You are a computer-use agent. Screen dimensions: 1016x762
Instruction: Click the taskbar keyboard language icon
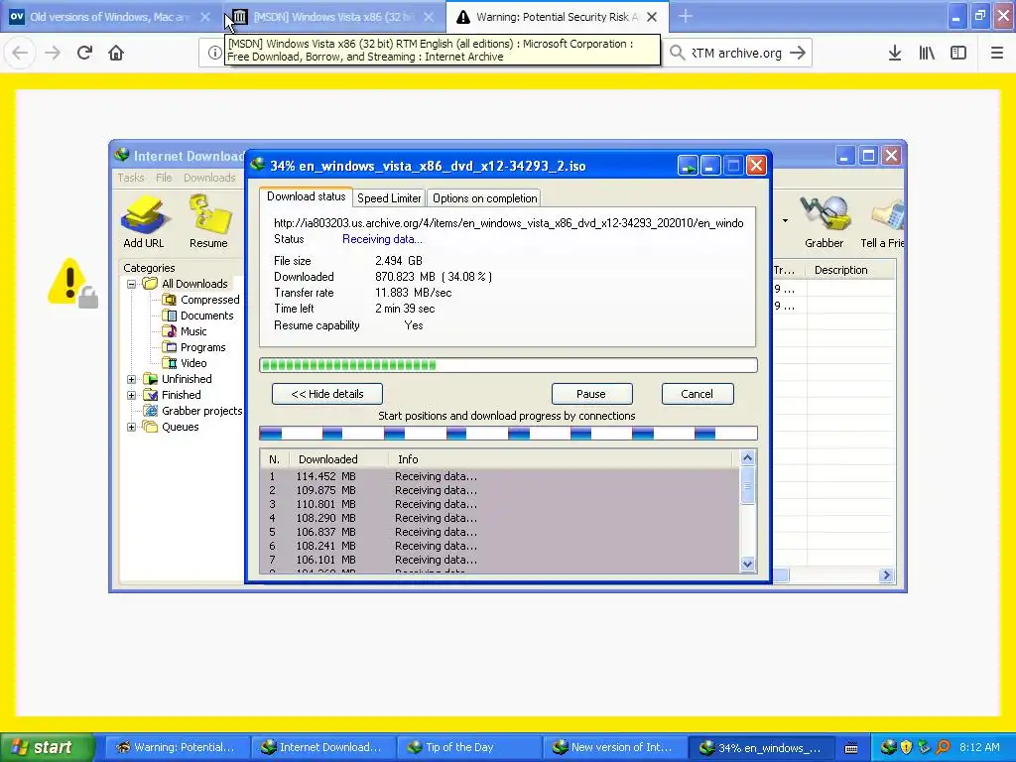851,748
